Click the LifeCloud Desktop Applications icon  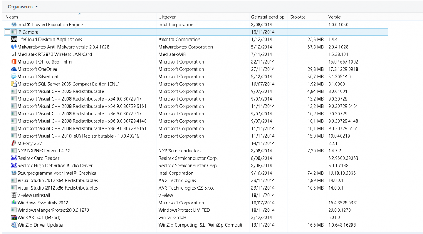[14, 40]
